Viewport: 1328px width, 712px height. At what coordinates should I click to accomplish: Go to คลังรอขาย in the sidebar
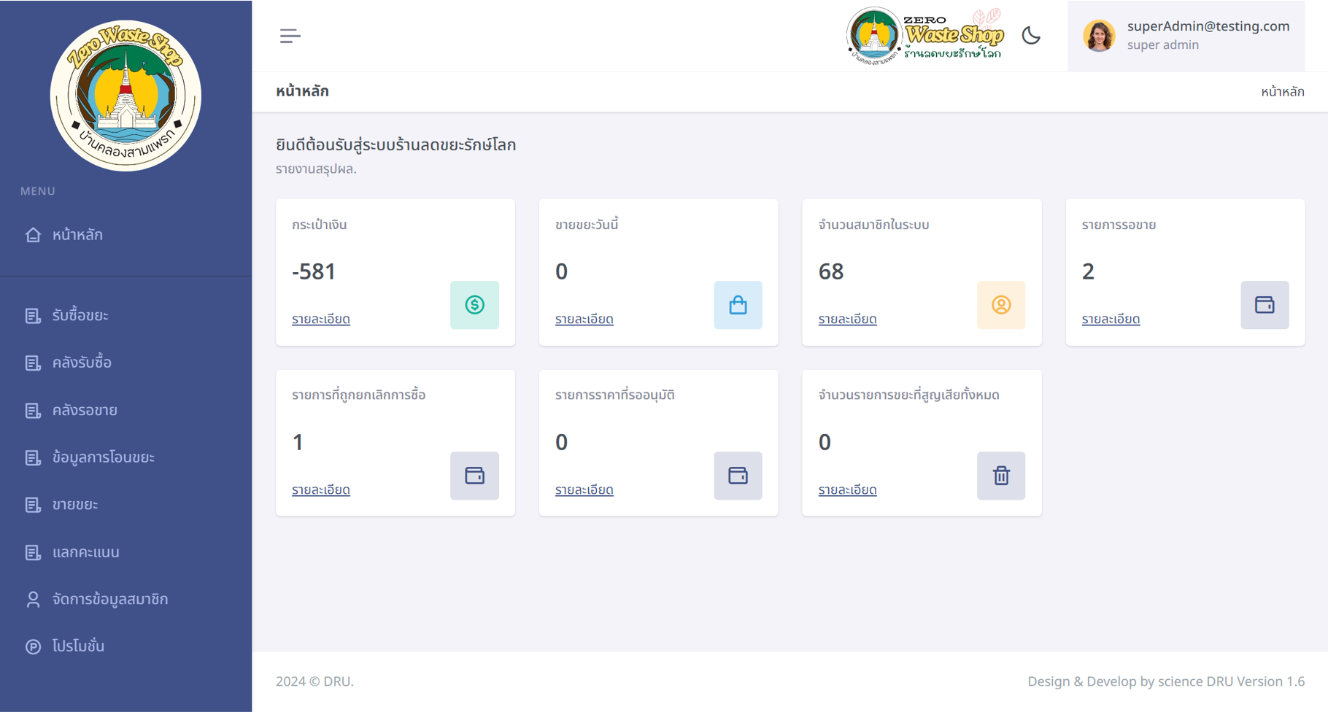click(85, 410)
